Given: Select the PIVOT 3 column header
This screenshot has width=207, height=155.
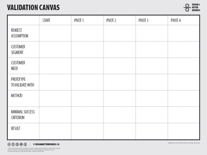Looking at the screenshot, I should [143, 20].
